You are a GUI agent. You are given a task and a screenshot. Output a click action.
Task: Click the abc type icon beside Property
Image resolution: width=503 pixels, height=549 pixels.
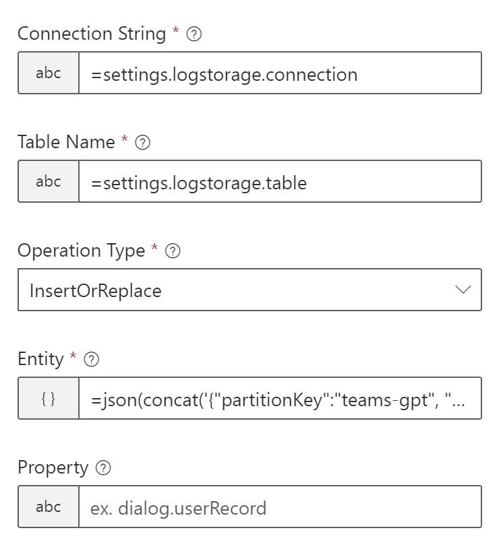pos(48,507)
